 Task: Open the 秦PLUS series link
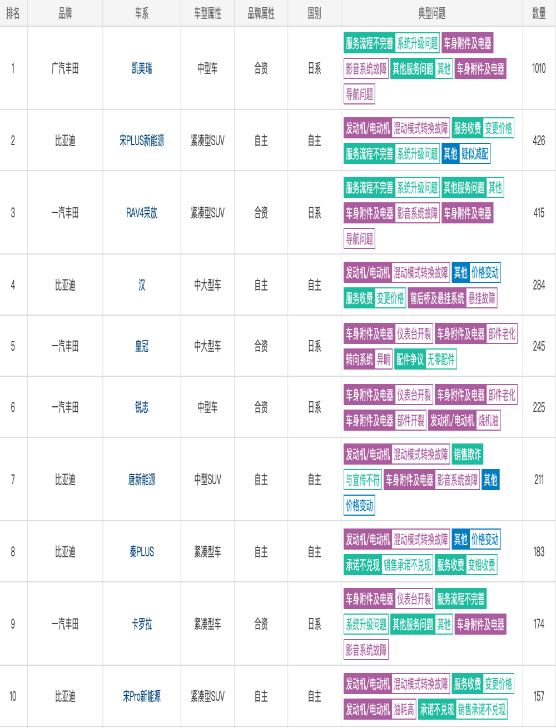pos(142,552)
